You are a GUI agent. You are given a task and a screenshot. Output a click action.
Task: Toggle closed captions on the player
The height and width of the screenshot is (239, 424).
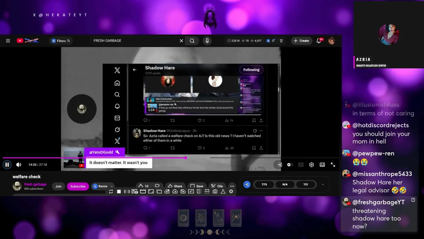pos(301,165)
